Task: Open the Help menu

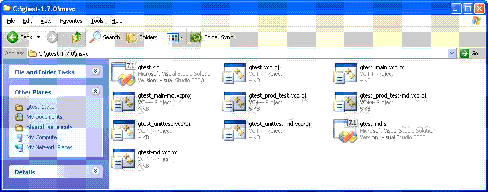Action: pyautogui.click(x=117, y=21)
